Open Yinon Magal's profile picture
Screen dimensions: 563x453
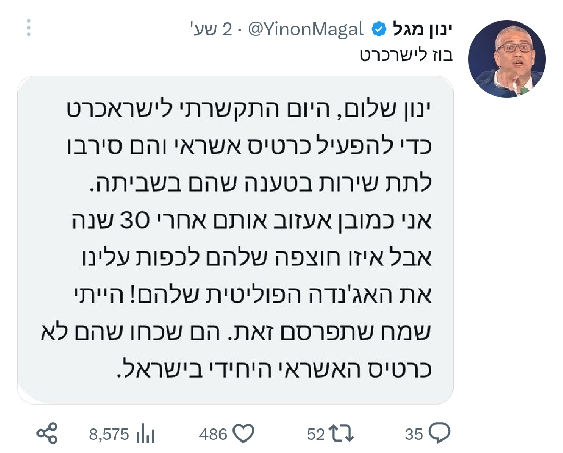pos(506,59)
